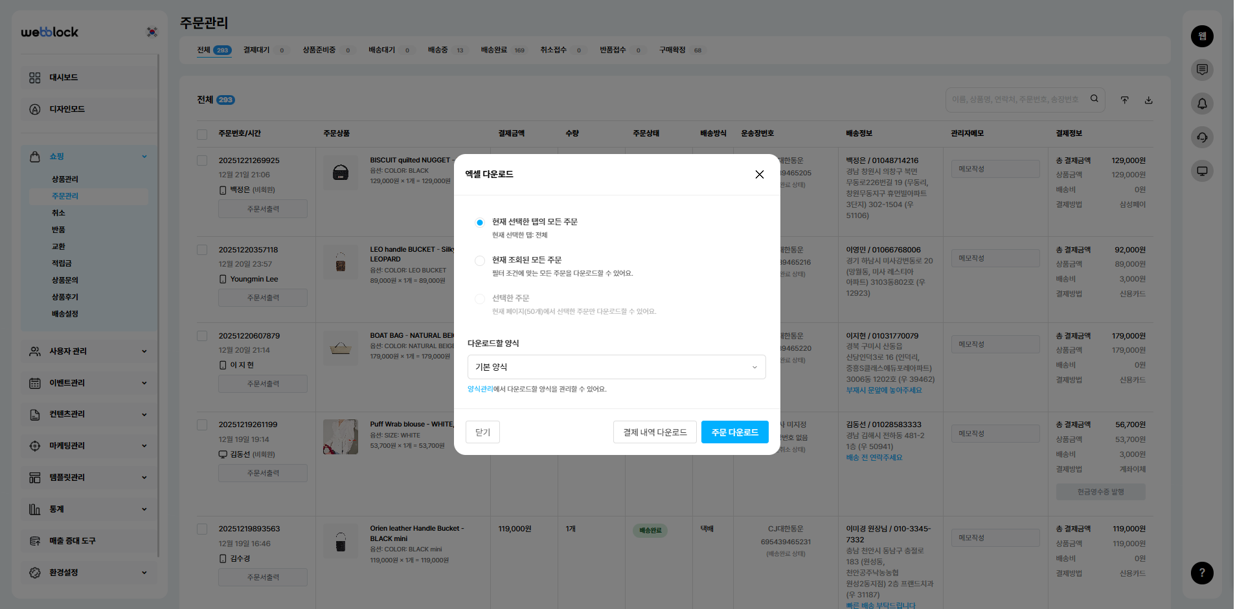
Task: Click the Korean flag language icon
Action: (152, 32)
